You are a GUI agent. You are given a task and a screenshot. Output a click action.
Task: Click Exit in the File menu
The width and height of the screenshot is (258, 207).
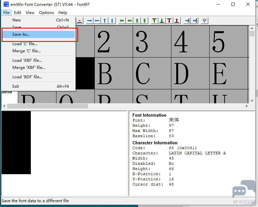coord(39,86)
